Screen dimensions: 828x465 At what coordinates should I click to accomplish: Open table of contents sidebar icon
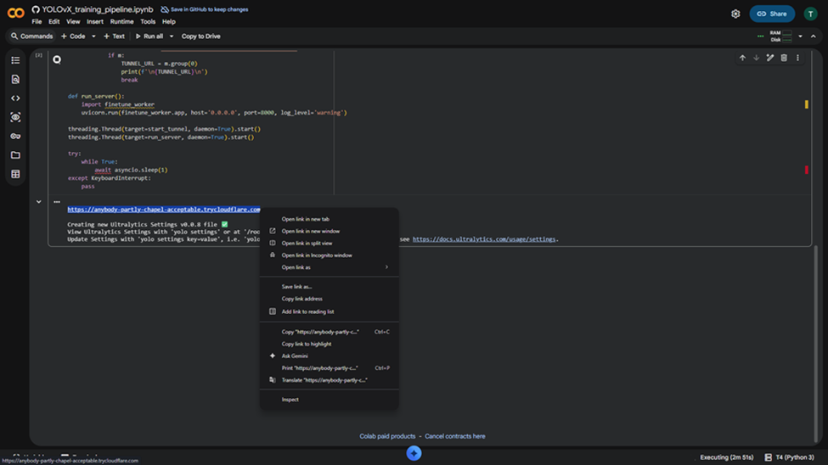point(15,60)
